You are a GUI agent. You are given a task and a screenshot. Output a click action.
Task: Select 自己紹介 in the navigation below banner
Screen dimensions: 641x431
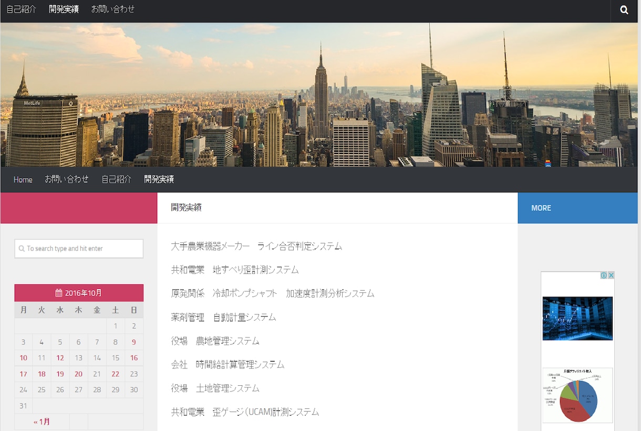(117, 179)
